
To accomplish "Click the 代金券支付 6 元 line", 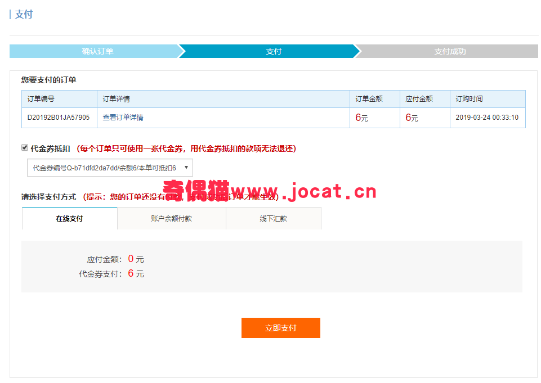I will (x=111, y=274).
